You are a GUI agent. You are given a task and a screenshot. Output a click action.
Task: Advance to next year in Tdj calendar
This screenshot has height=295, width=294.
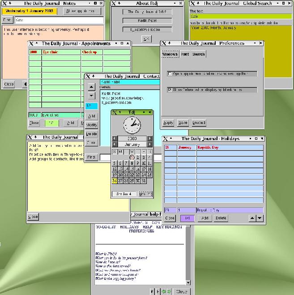[x=149, y=139]
